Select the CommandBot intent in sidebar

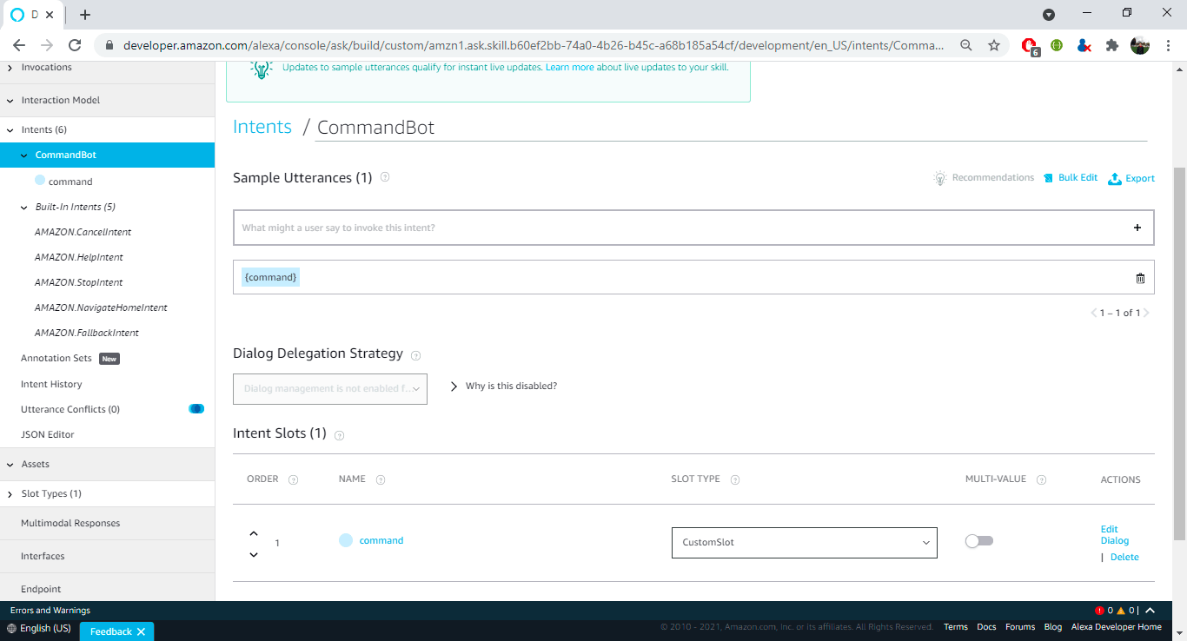tap(107, 155)
